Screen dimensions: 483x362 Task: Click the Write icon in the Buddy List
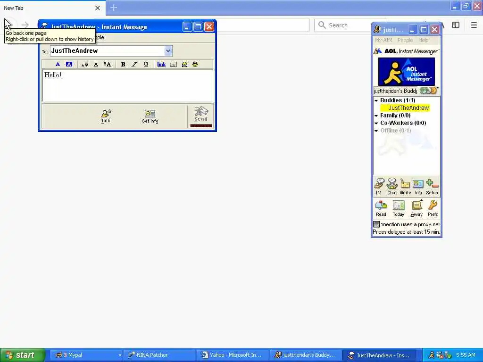coord(405,187)
